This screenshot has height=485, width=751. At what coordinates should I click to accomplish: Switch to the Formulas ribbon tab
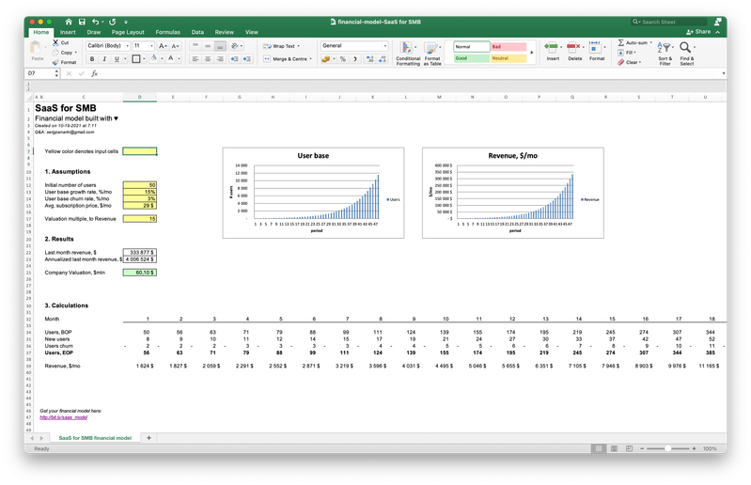point(168,32)
